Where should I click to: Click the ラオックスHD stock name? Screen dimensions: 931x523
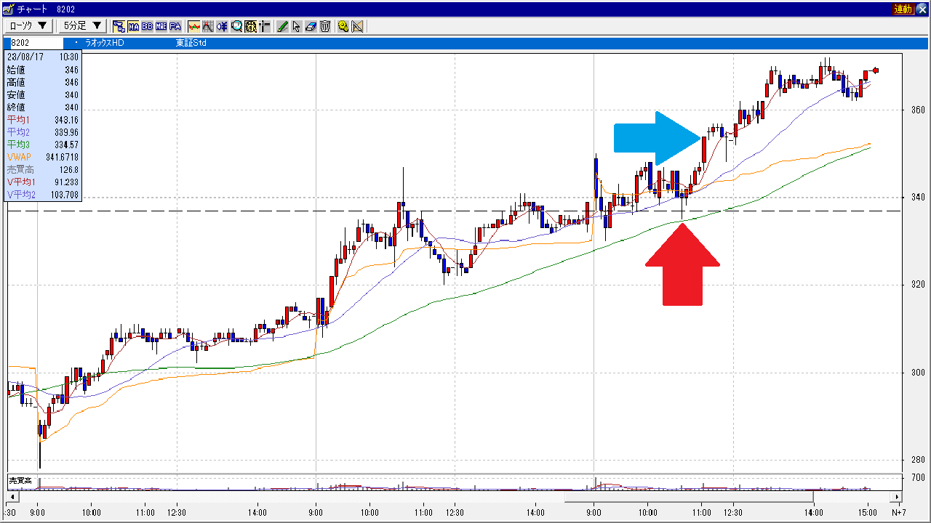[105, 43]
